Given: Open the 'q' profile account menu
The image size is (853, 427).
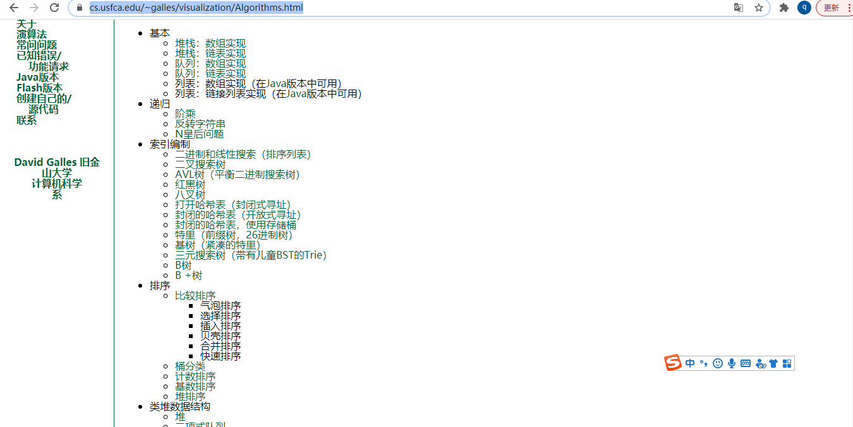Looking at the screenshot, I should [x=804, y=8].
